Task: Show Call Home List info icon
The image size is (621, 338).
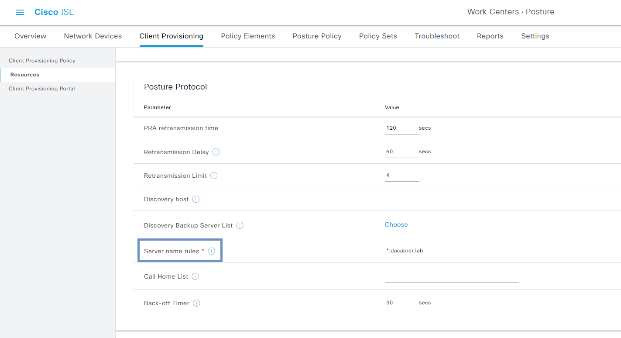Action: pyautogui.click(x=196, y=276)
